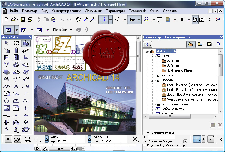
Task: Toggle the guide lines button in the toolbar
Action: [x=103, y=20]
